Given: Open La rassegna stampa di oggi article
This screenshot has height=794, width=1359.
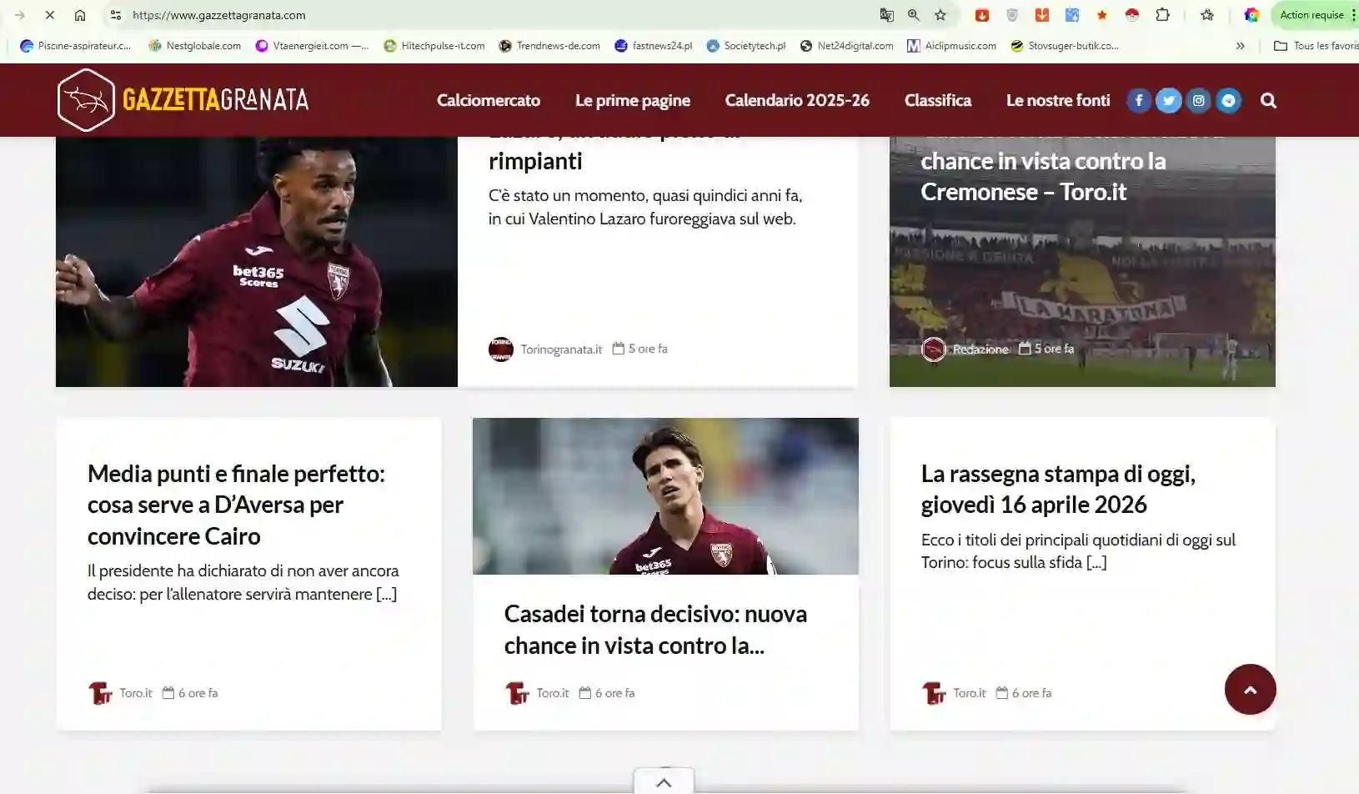Looking at the screenshot, I should tap(1057, 489).
